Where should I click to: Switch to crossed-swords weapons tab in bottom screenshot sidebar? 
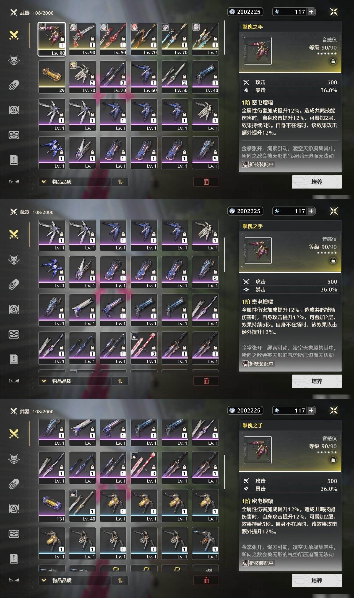(x=14, y=434)
